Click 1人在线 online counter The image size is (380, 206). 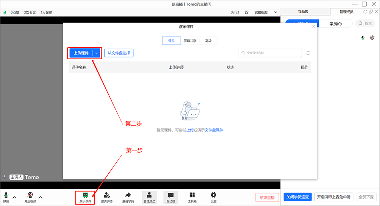click(46, 13)
